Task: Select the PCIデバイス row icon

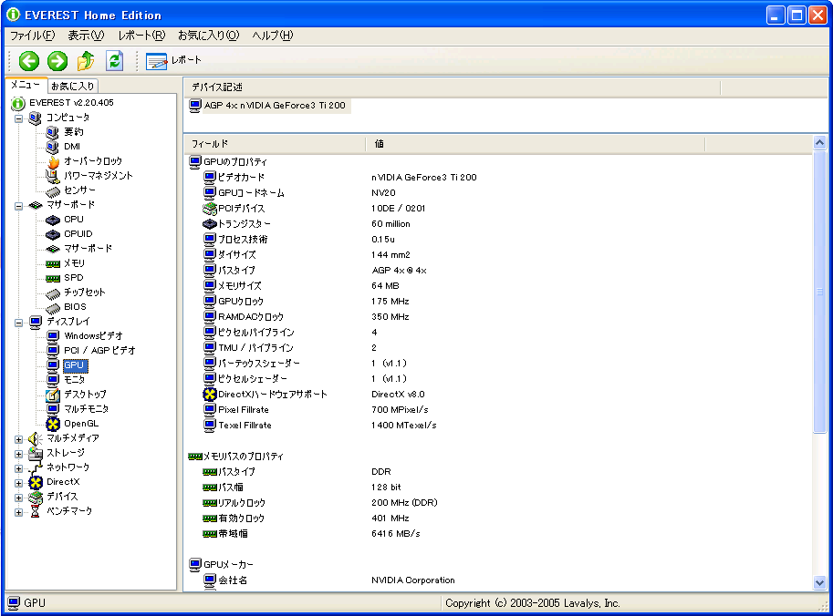Action: (210, 209)
